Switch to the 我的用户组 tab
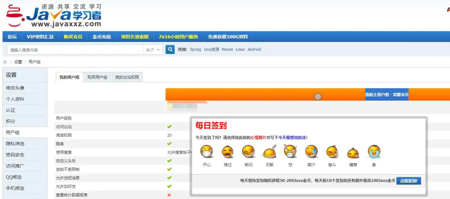 point(69,77)
